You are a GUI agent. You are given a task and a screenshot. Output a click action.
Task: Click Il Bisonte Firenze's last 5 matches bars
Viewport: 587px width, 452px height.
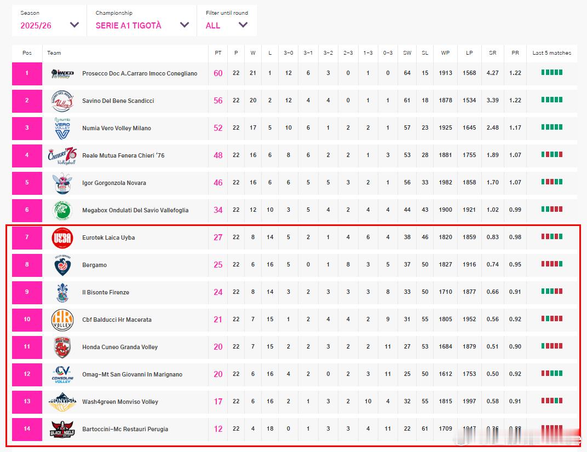(x=552, y=291)
